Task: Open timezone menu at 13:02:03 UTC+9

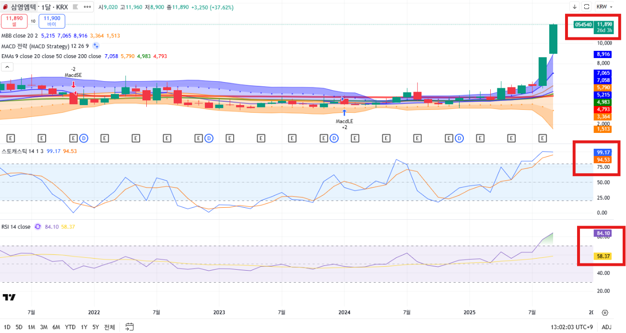Action: [x=573, y=327]
